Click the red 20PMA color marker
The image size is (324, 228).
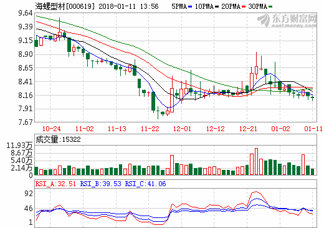[244, 7]
